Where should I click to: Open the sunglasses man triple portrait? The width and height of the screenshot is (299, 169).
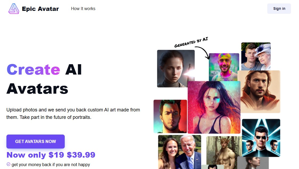click(x=261, y=138)
